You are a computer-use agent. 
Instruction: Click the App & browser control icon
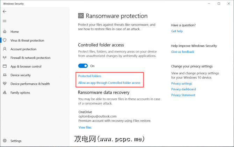[5, 66]
